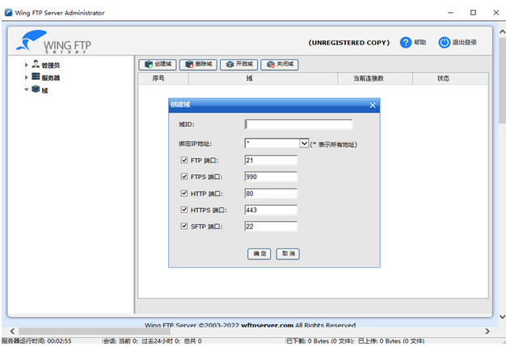Uncheck the FTPS 端口 checkbox
Image resolution: width=506 pixels, height=346 pixels.
point(184,177)
